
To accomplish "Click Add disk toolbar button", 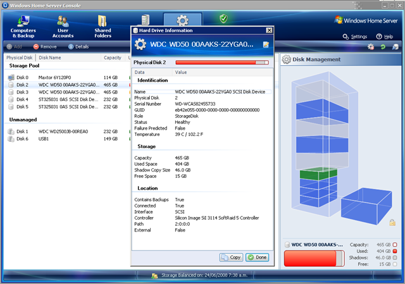I will pos(15,47).
